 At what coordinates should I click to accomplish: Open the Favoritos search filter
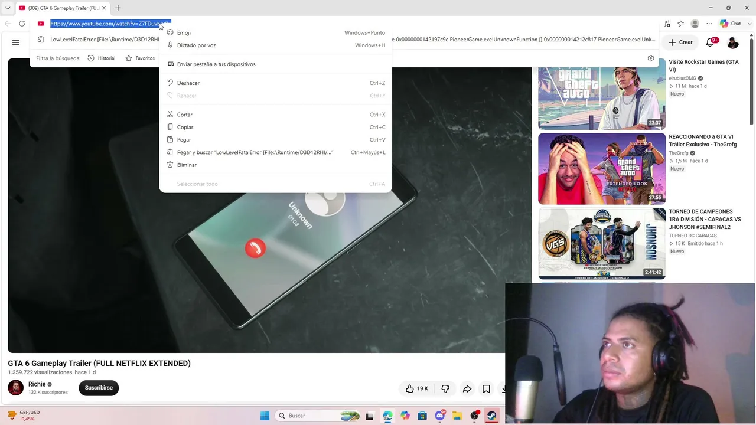tap(140, 58)
